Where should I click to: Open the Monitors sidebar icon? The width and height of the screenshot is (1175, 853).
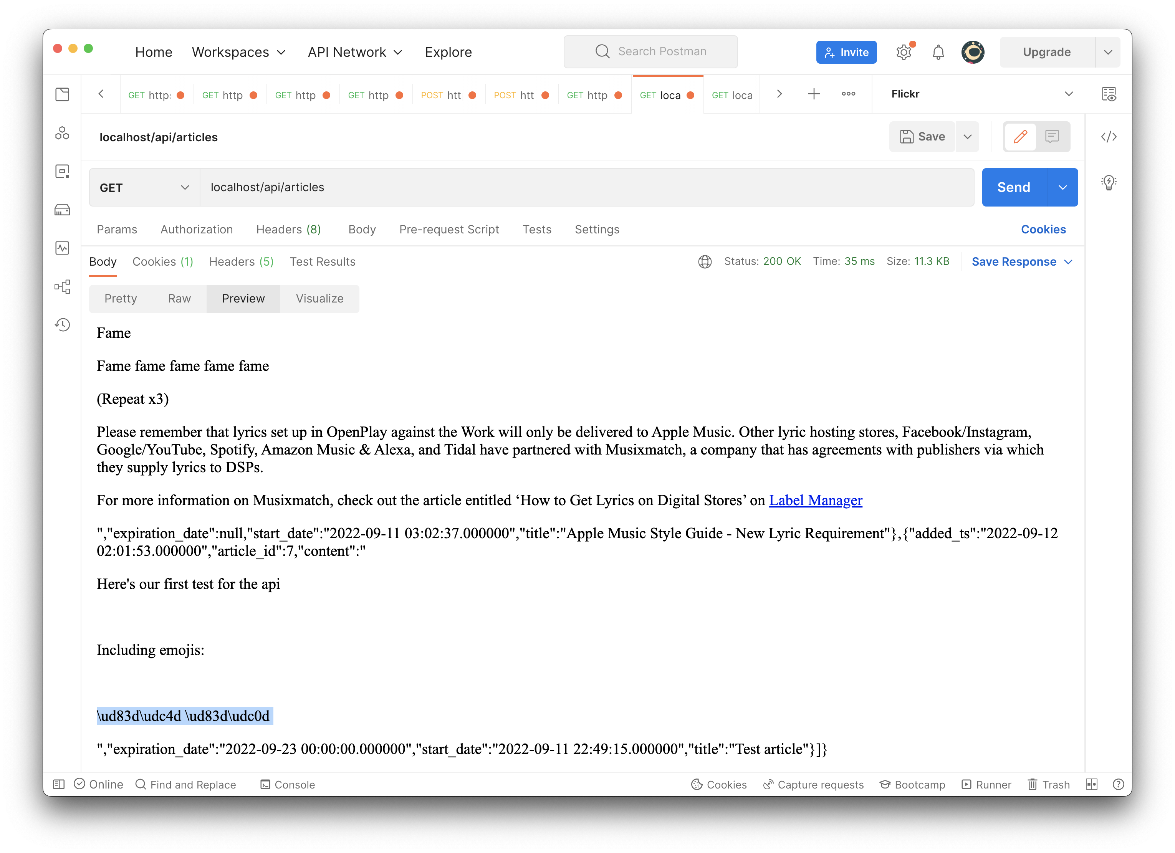pos(62,248)
